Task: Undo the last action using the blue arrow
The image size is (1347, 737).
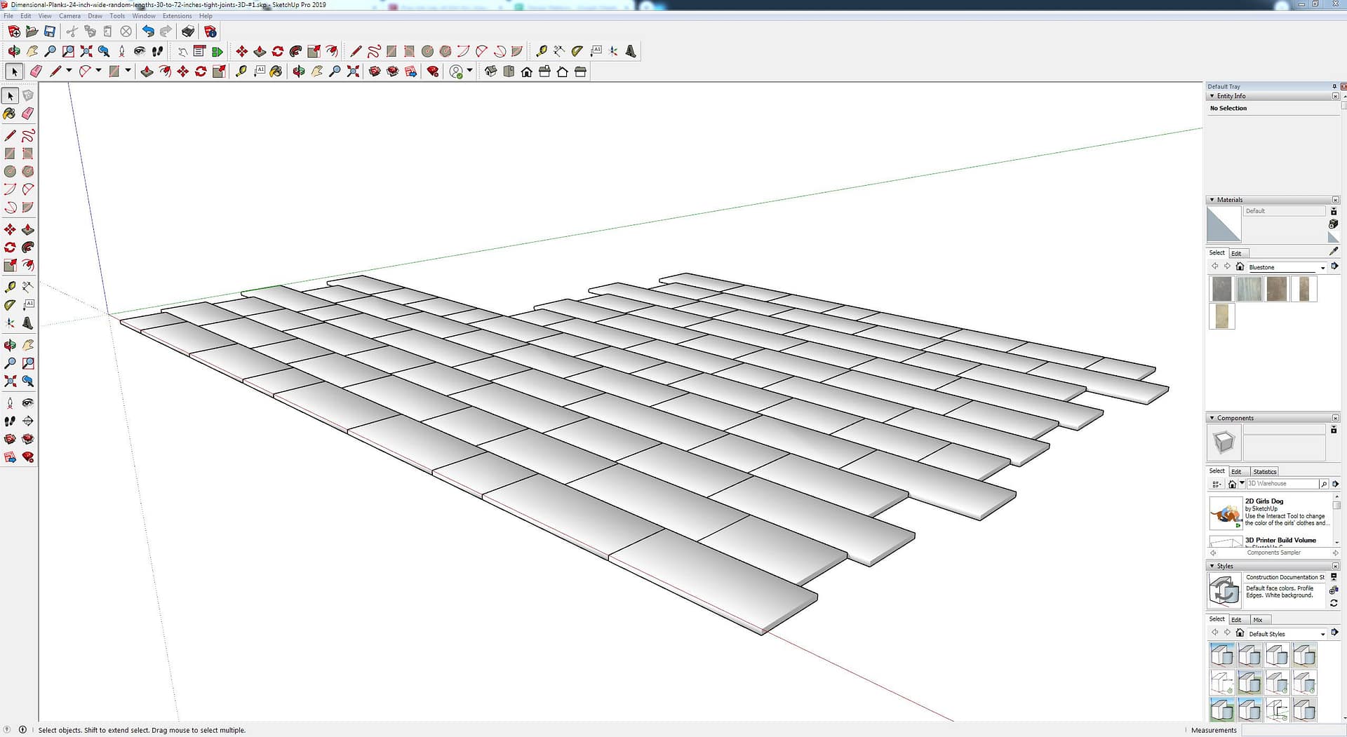Action: (147, 32)
